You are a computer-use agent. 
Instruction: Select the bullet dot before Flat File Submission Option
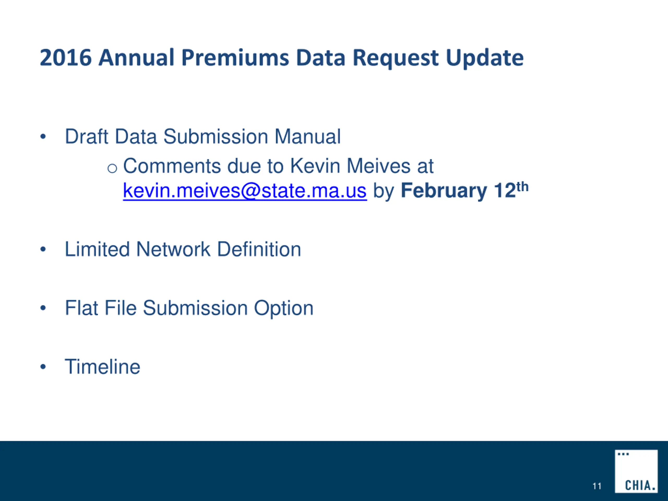point(43,308)
